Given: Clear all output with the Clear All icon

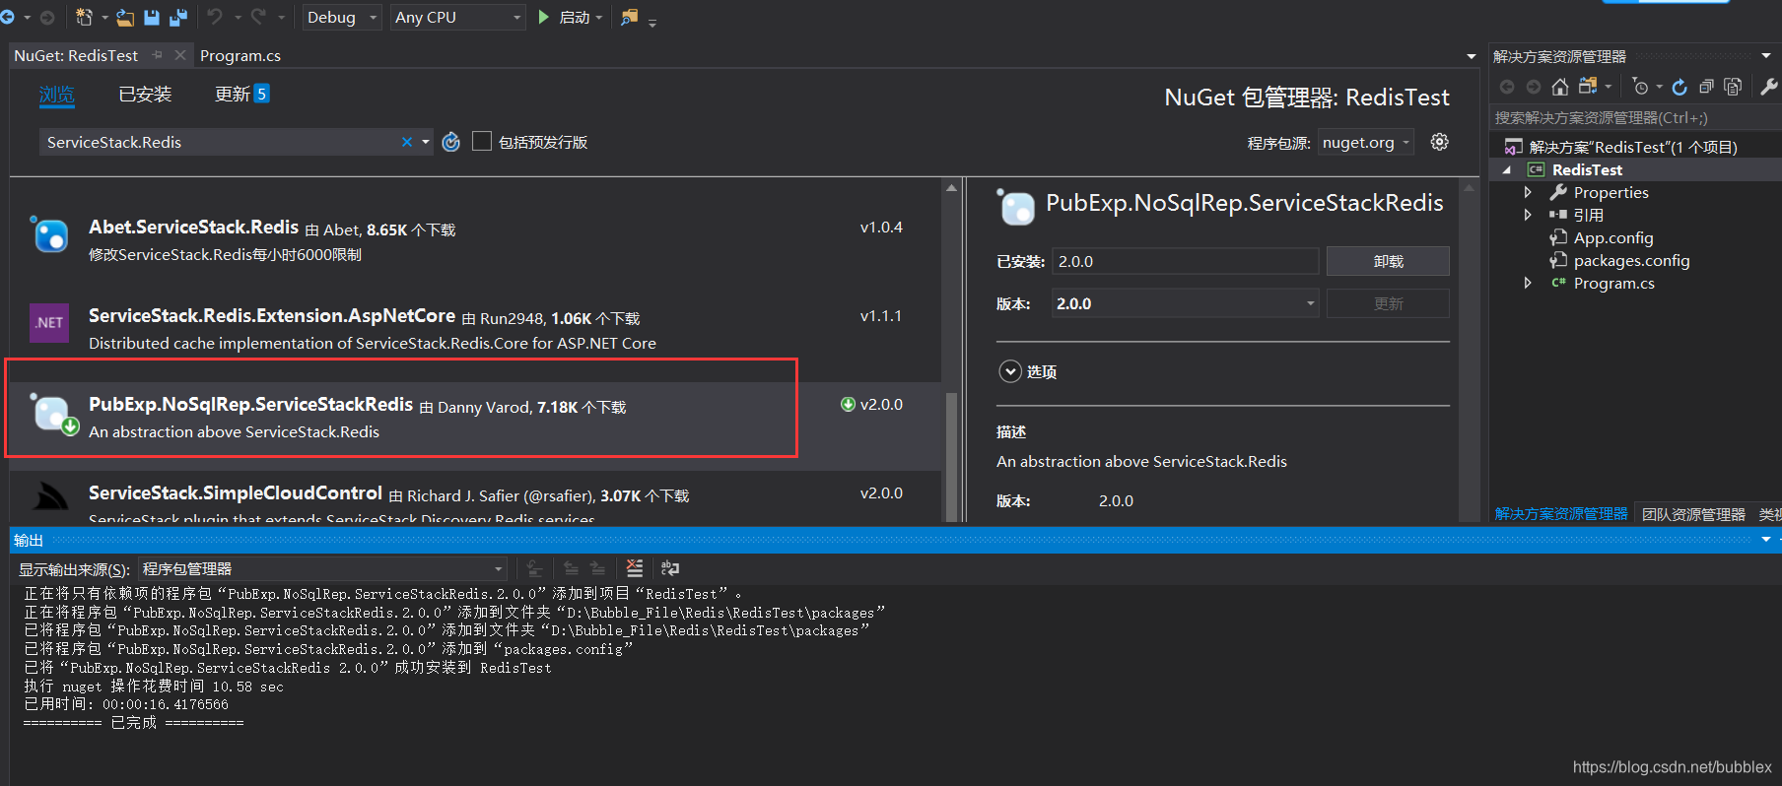Looking at the screenshot, I should coord(635,568).
